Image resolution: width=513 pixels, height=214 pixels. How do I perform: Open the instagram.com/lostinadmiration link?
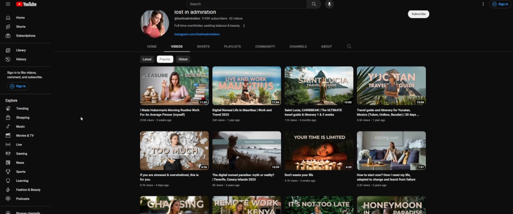tap(197, 34)
